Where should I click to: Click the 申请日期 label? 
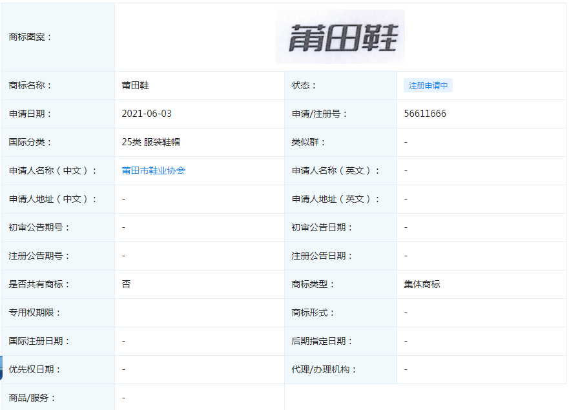(x=30, y=114)
